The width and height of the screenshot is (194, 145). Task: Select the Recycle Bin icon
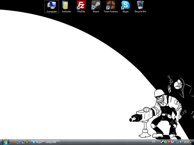tap(140, 6)
